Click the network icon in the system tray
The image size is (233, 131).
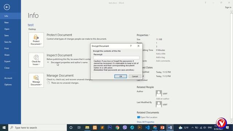[201, 128]
